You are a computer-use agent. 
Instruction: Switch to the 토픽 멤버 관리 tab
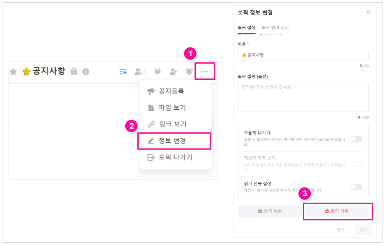275,27
